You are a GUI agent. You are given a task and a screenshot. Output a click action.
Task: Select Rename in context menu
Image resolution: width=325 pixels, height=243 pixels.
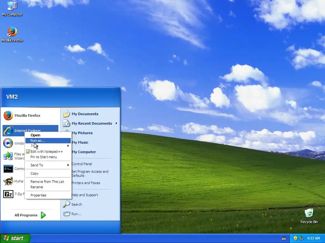point(48,187)
